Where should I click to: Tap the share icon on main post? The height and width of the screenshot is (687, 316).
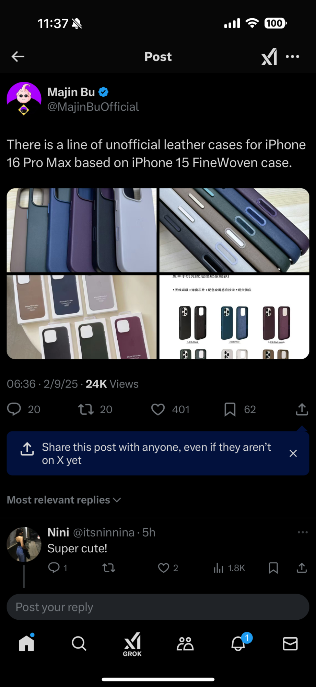pos(302,409)
